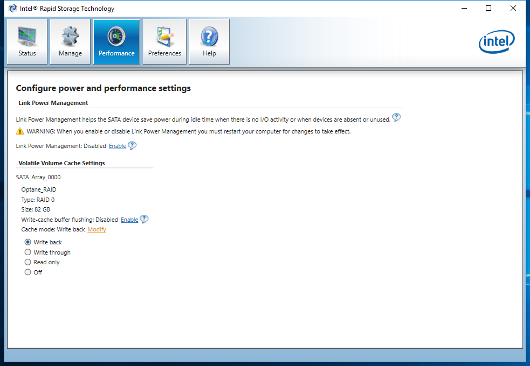This screenshot has width=530, height=366.
Task: Click the Intel logo
Action: 497,41
